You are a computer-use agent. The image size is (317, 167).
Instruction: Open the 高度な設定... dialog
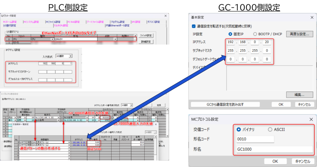[x=299, y=34]
